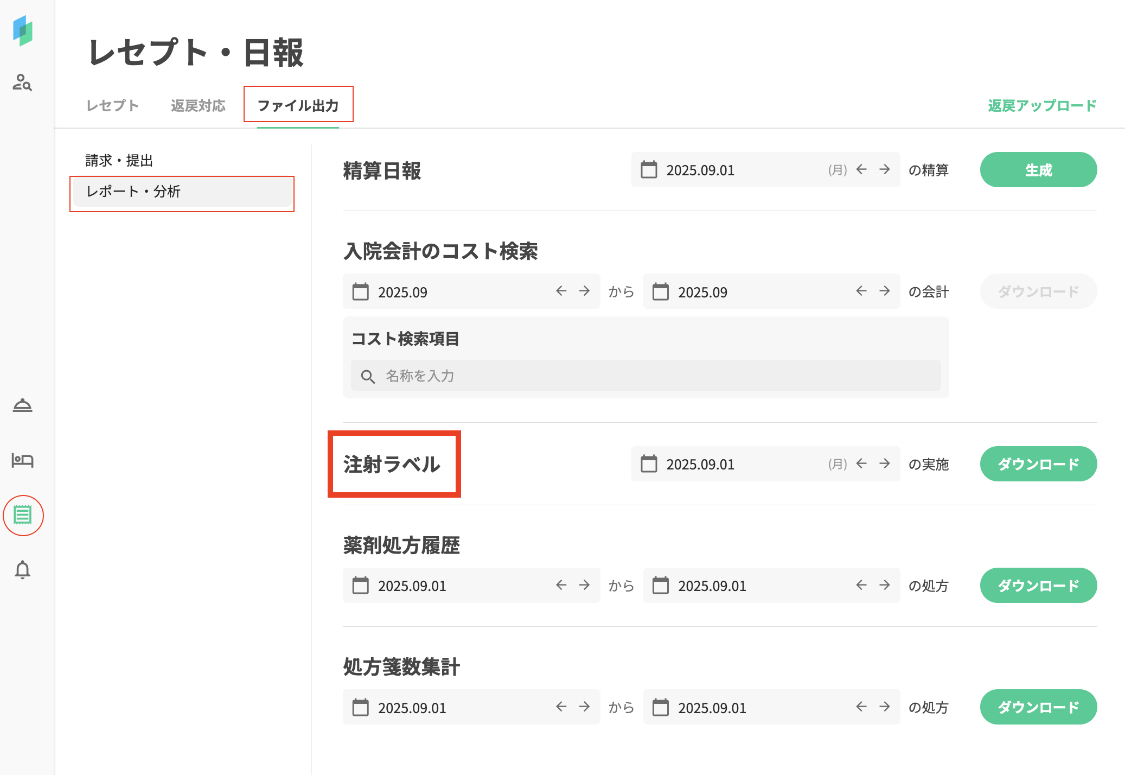The image size is (1125, 775).
Task: Open calendar for 注射ラベル date
Action: pos(649,464)
